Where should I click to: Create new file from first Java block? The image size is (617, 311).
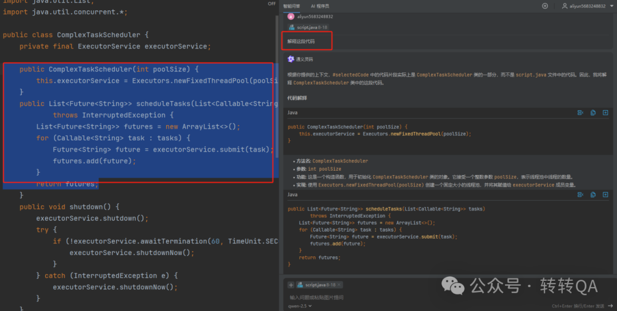point(605,112)
